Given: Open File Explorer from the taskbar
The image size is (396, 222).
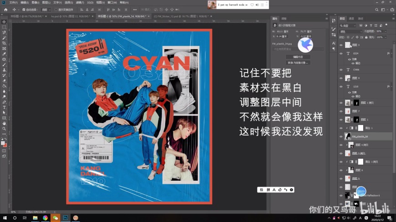Looking at the screenshot, I should click(x=35, y=218).
